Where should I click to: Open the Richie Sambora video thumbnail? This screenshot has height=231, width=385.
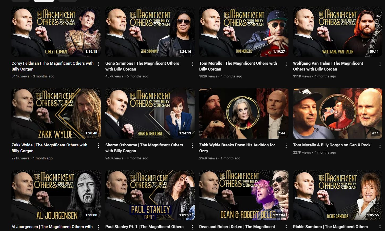coord(338,195)
